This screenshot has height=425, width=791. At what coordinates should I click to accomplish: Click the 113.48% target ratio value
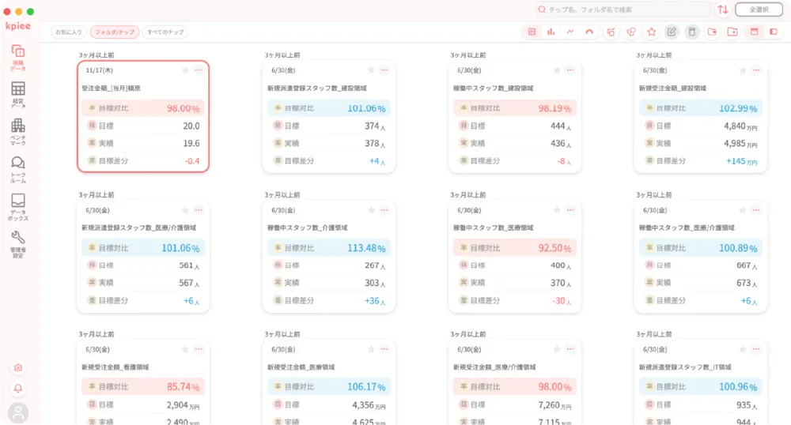pos(366,248)
